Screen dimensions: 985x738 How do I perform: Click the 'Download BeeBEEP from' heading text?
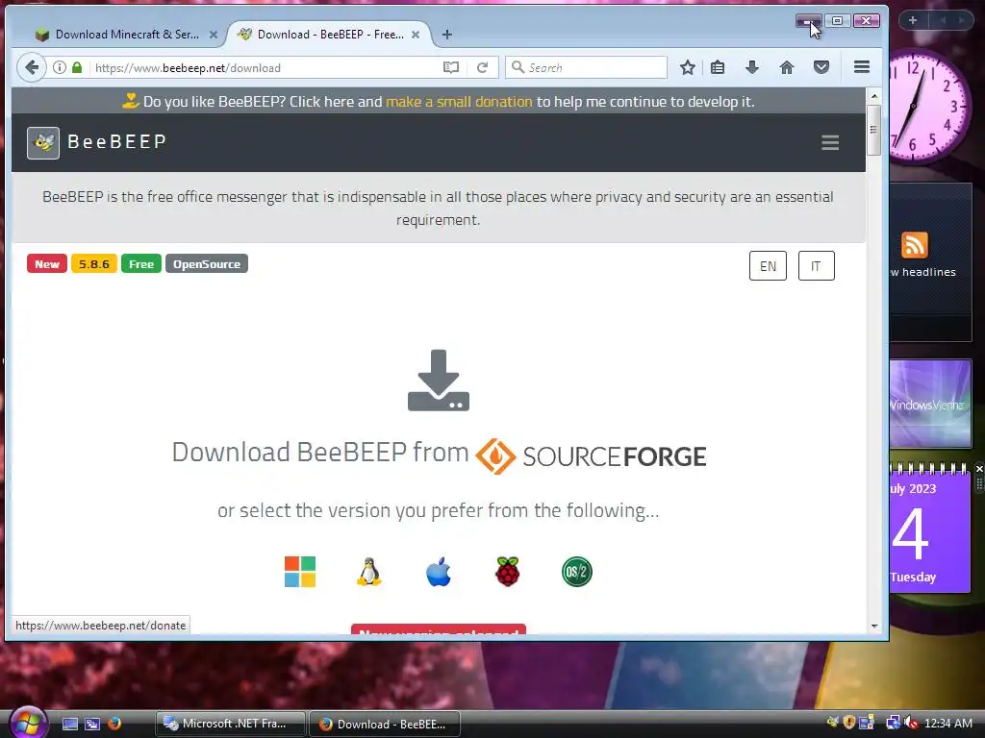(320, 452)
